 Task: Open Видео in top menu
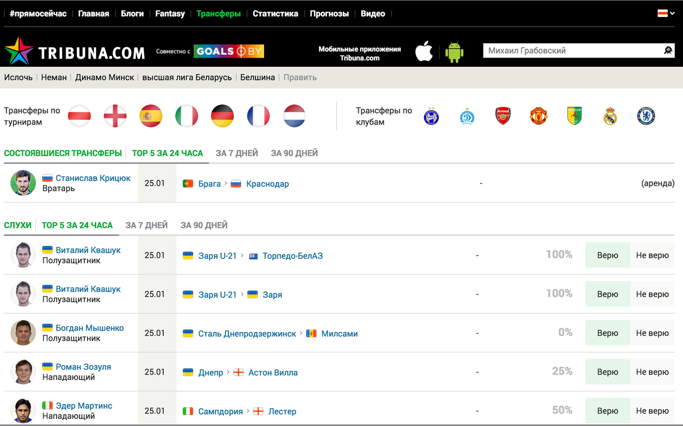click(x=373, y=14)
